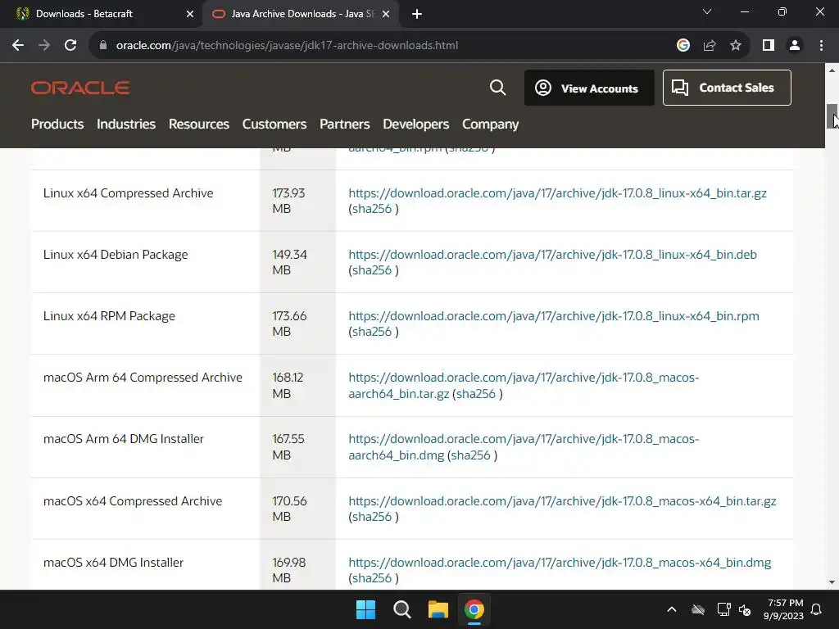Image resolution: width=839 pixels, height=629 pixels.
Task: Download jdk-17.0.8 linux-x64 deb link
Action: click(x=553, y=255)
